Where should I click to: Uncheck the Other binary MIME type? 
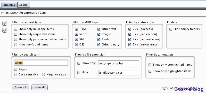pyautogui.click(x=99, y=44)
